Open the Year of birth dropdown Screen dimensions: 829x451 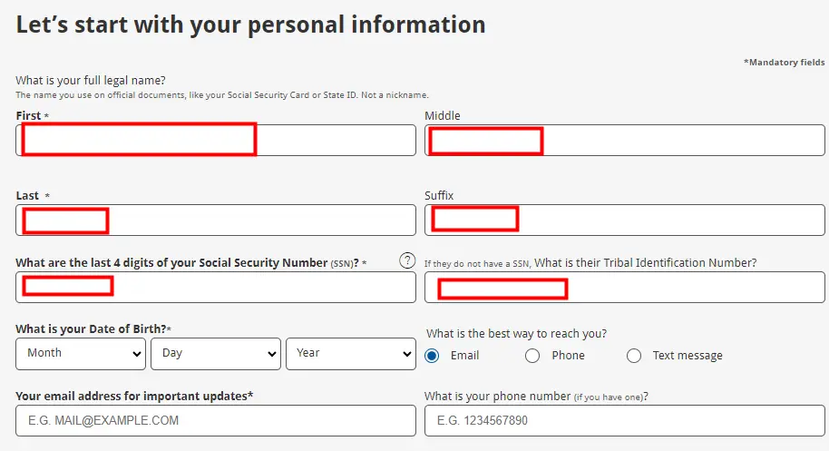[351, 354]
